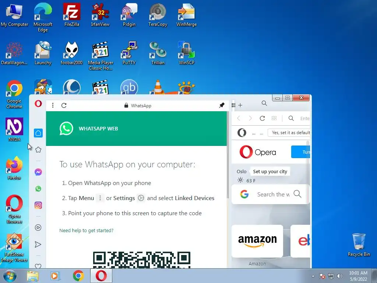The height and width of the screenshot is (283, 377).
Task: Open Windows Media Player taskbar icon
Action: point(55,276)
